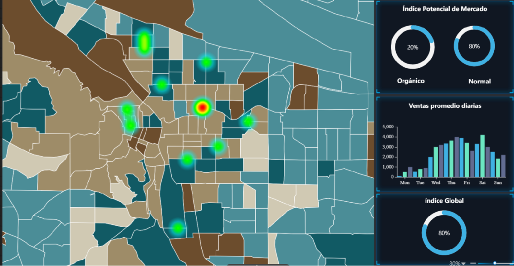Viewport: 514px width, 266px height.
Task: Select the índice Global 80% donut
Action: (444, 233)
